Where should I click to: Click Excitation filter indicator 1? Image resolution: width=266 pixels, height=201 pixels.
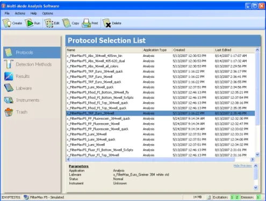click(x=232, y=197)
